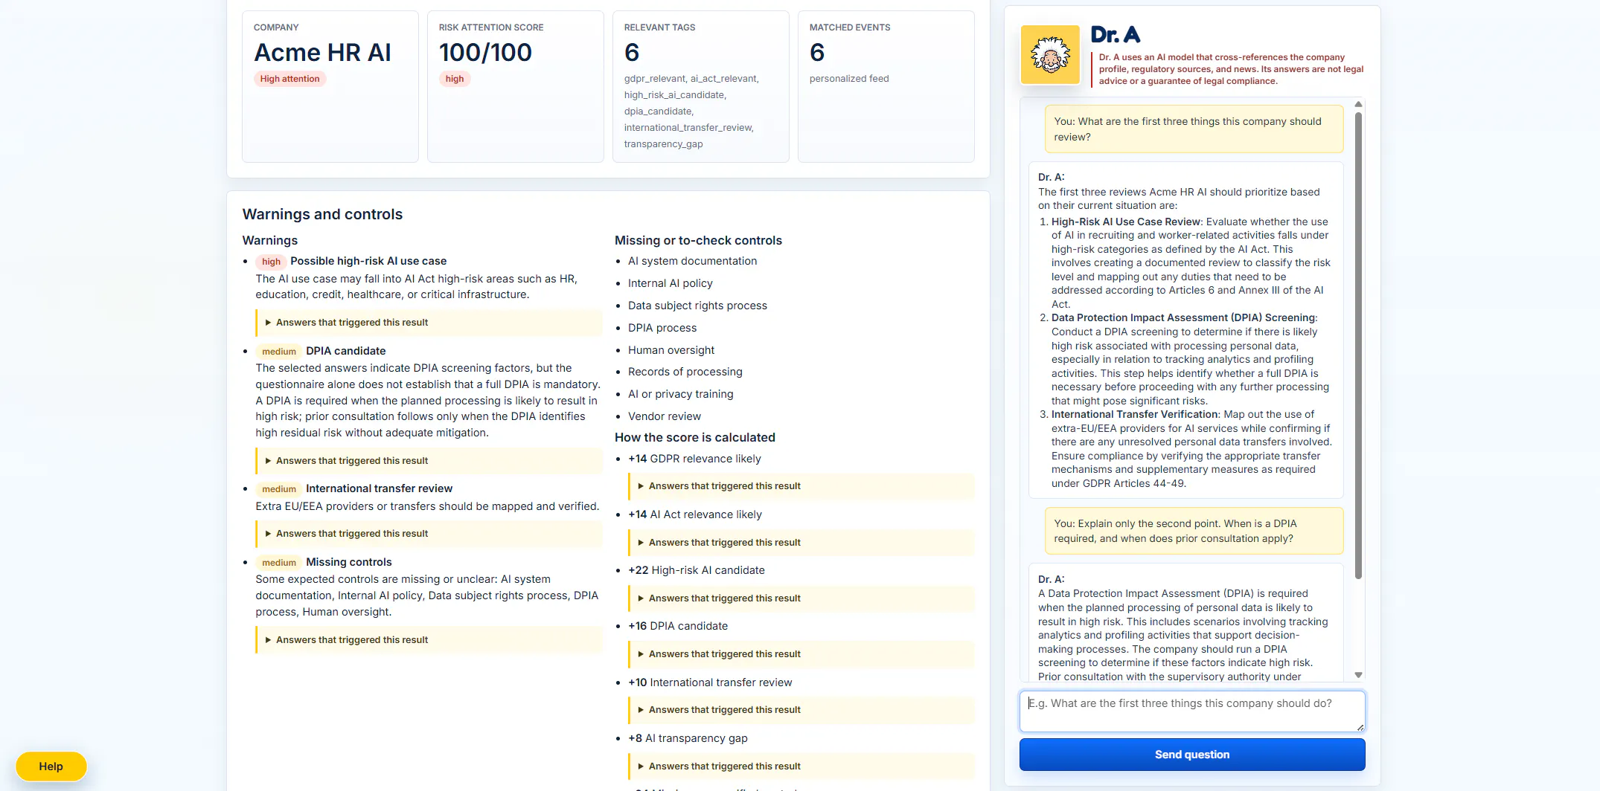Click the high badge beside Possible high-risk AI
Screen dimensions: 1600x791
click(x=271, y=262)
